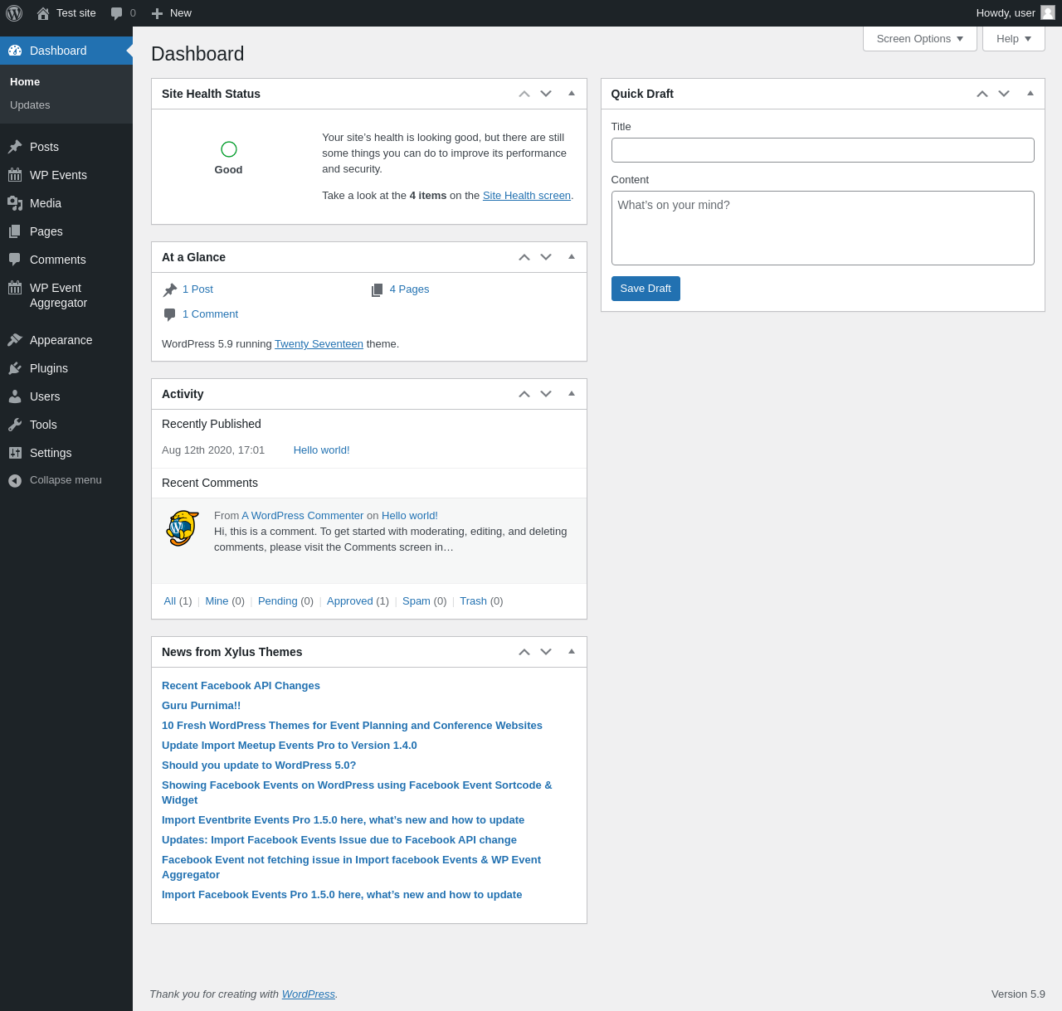Open the Screen Options dropdown
Viewport: 1062px width, 1011px height.
920,38
